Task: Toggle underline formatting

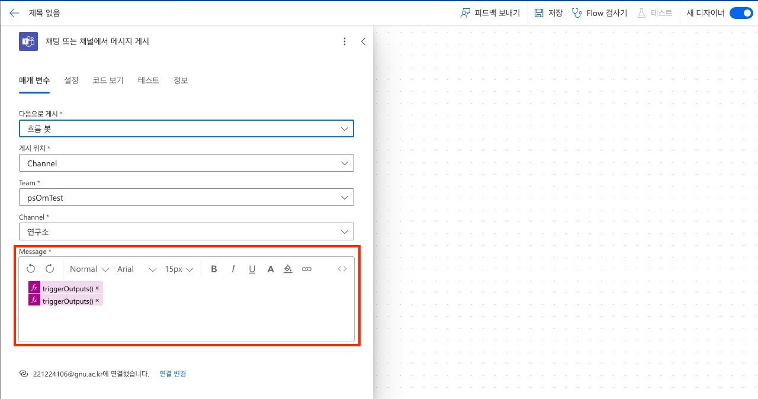Action: [252, 269]
